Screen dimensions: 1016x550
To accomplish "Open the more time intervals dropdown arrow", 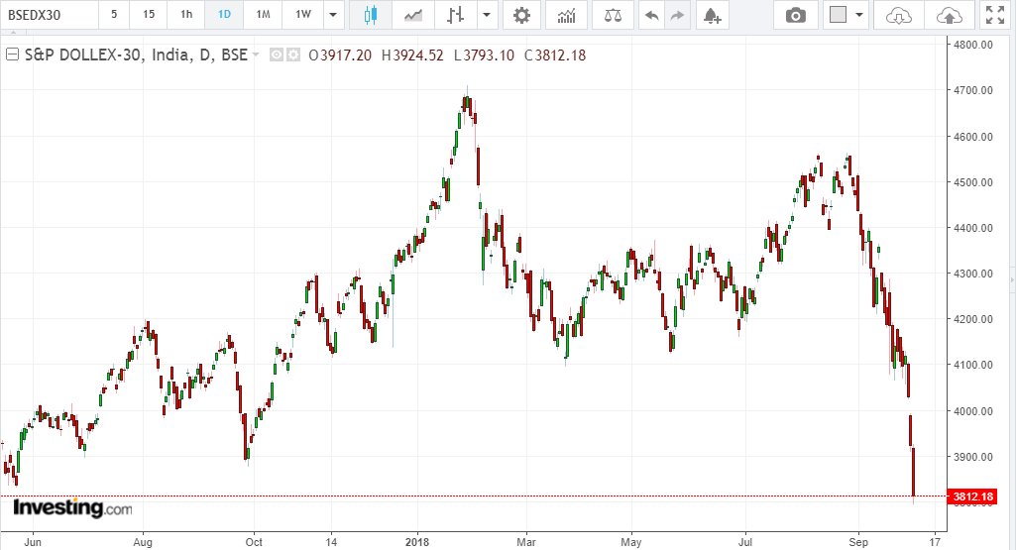I will (333, 15).
